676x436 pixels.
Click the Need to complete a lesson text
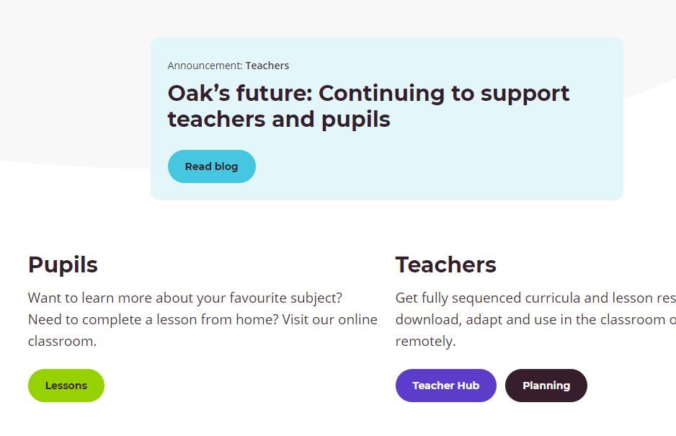(112, 319)
